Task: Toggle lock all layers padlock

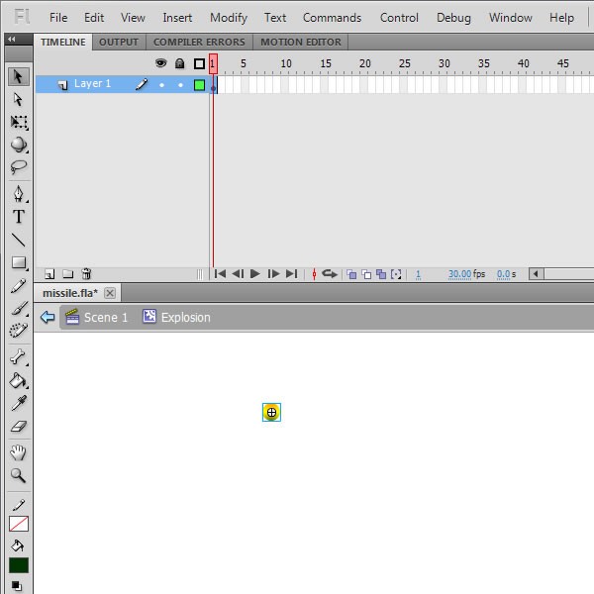Action: [180, 63]
